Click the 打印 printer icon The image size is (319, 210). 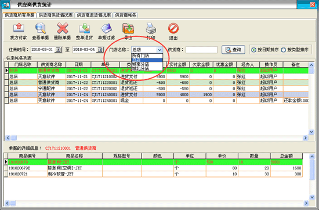[151, 28]
